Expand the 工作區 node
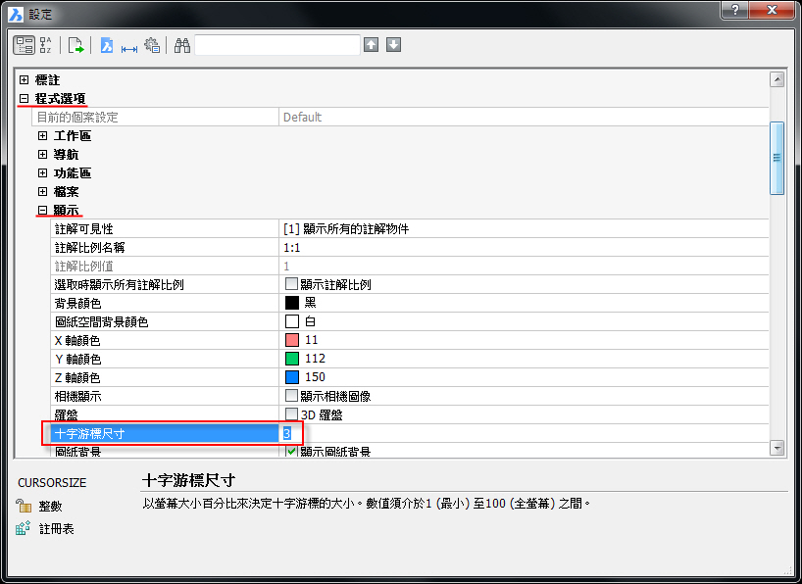 click(42, 135)
